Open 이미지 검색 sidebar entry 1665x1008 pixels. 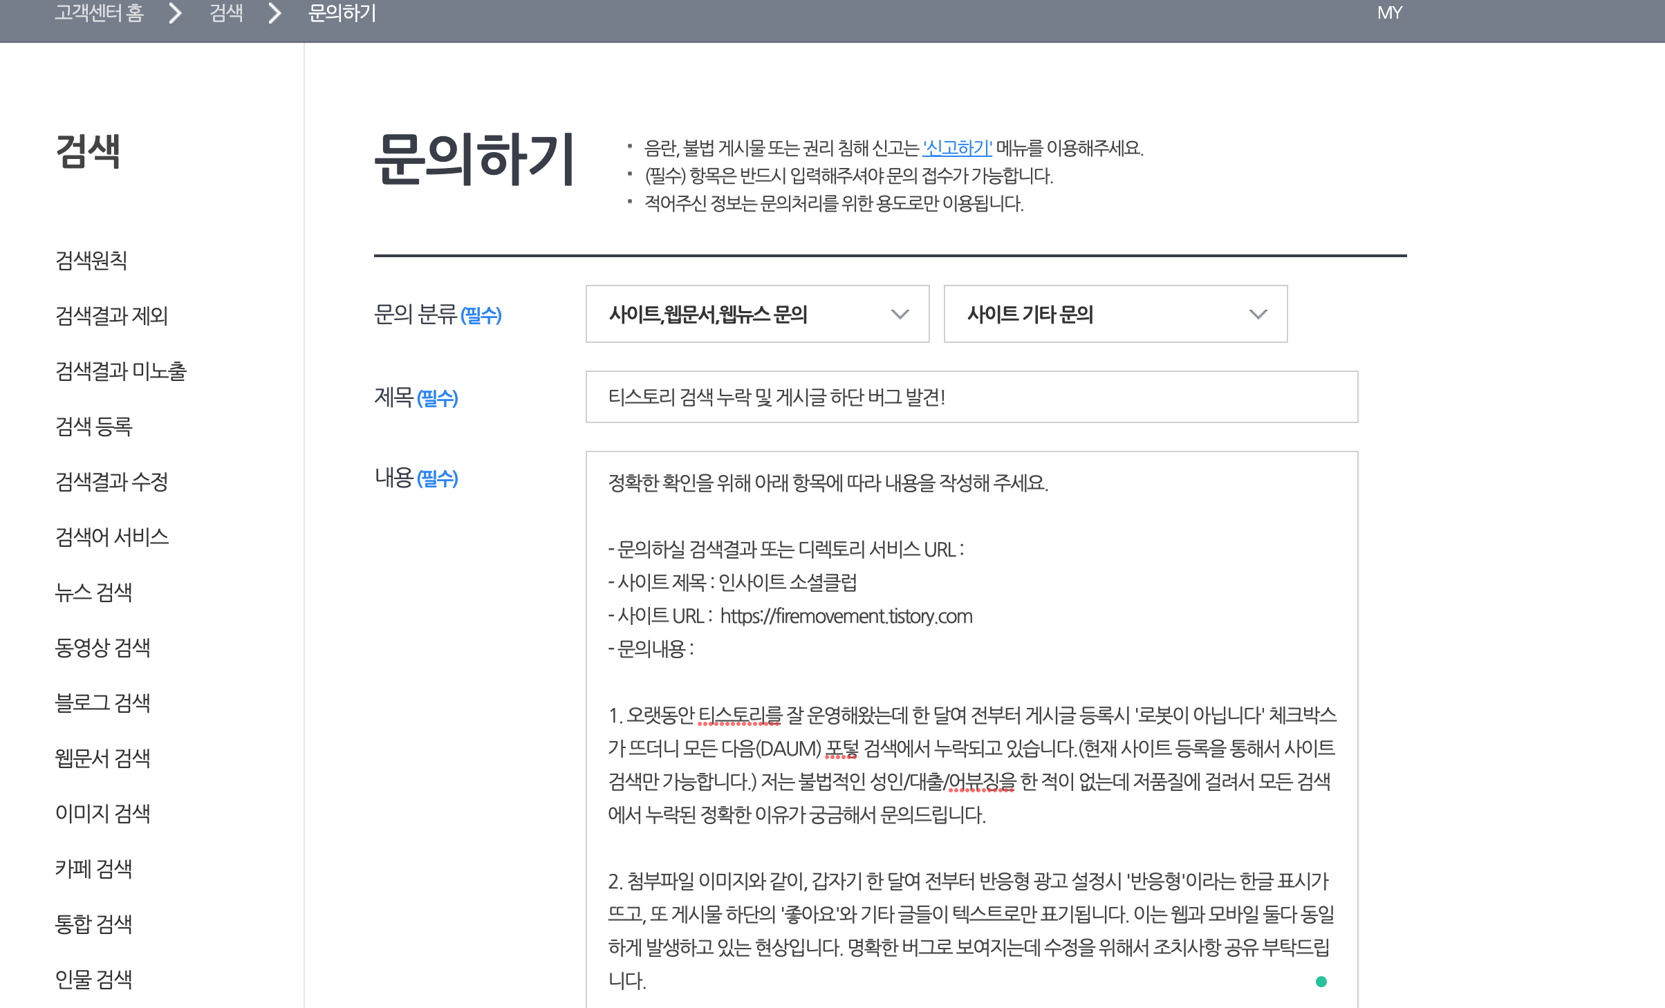(102, 814)
